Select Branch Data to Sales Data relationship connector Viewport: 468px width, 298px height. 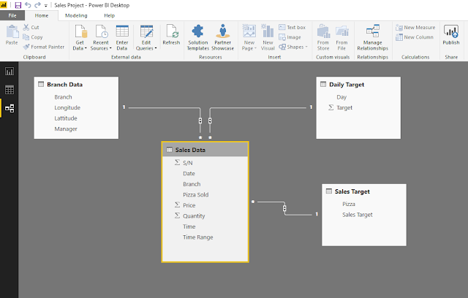tap(200, 121)
